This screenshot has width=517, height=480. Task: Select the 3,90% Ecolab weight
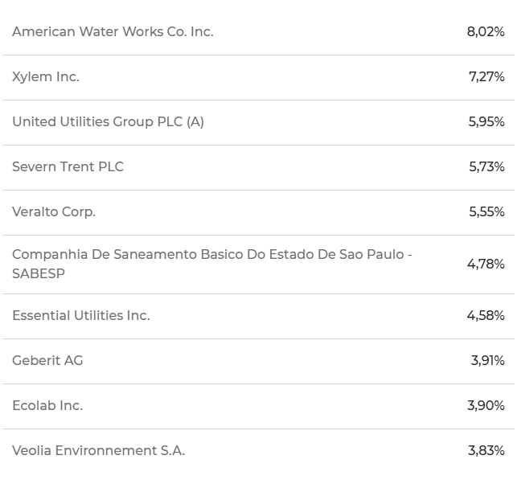pos(486,406)
